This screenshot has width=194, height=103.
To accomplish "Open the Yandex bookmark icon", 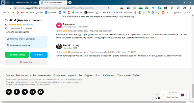I will (18, 12).
